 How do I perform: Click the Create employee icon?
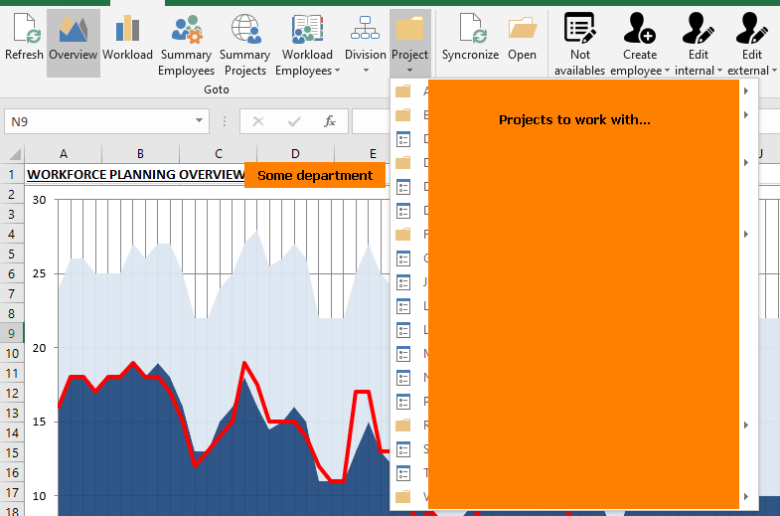(640, 29)
